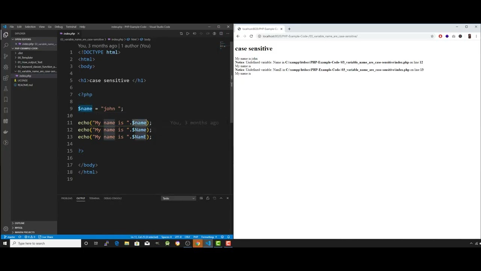Maximize panel with the chevron-up icon
The height and width of the screenshot is (271, 481).
click(221, 198)
